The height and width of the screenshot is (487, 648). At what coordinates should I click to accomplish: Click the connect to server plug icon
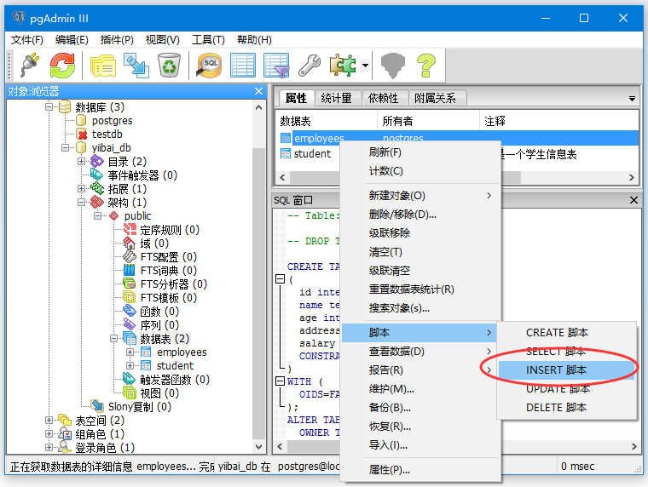click(x=27, y=65)
